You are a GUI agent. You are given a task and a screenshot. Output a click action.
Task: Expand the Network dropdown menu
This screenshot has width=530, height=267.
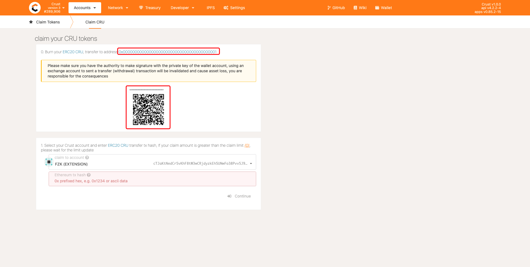point(118,8)
